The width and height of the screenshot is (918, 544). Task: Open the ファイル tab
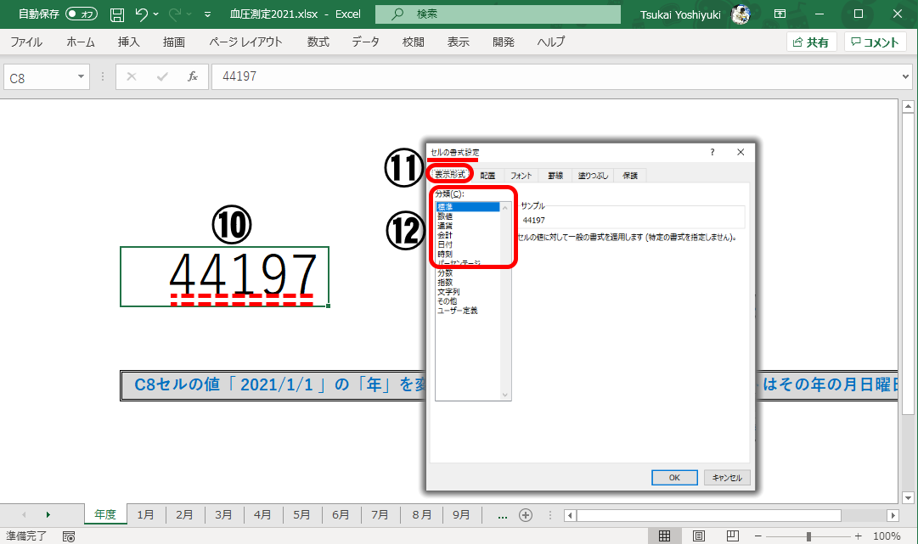pos(26,42)
